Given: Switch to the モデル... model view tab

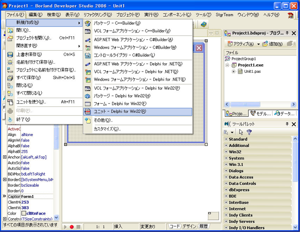Looking at the screenshot, I should (260, 114).
